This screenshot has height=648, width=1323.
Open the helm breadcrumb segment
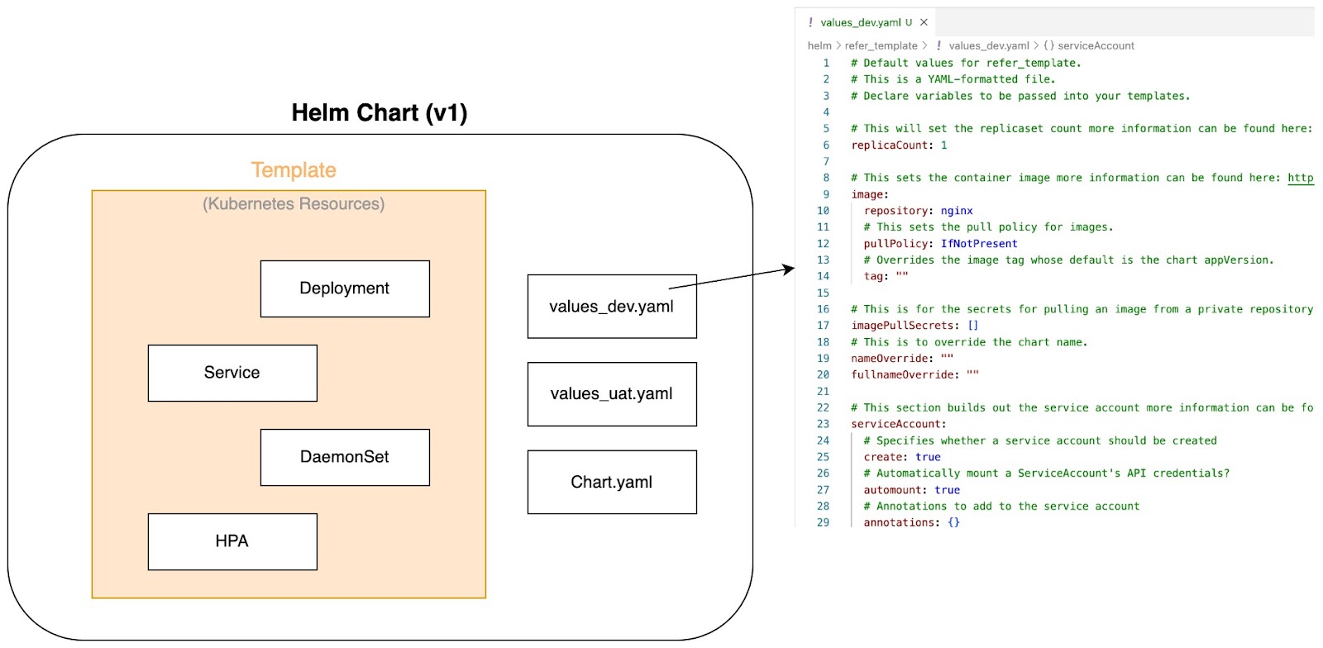pos(819,45)
